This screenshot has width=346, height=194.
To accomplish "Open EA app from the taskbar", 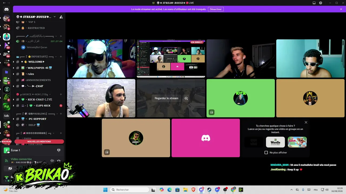I will (217, 190).
